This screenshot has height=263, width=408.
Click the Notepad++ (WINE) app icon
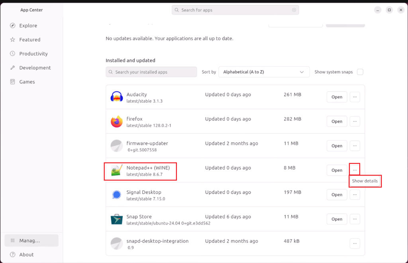click(x=116, y=170)
